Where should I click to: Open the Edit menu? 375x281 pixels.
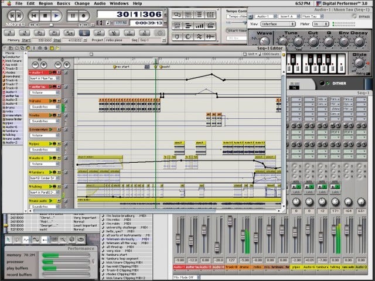30,4
